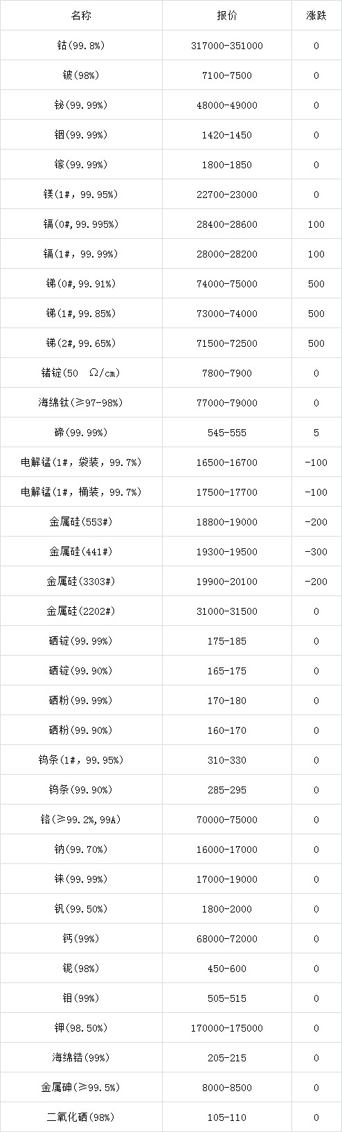Click price 105-110 for 二氧化硒

[226, 1117]
